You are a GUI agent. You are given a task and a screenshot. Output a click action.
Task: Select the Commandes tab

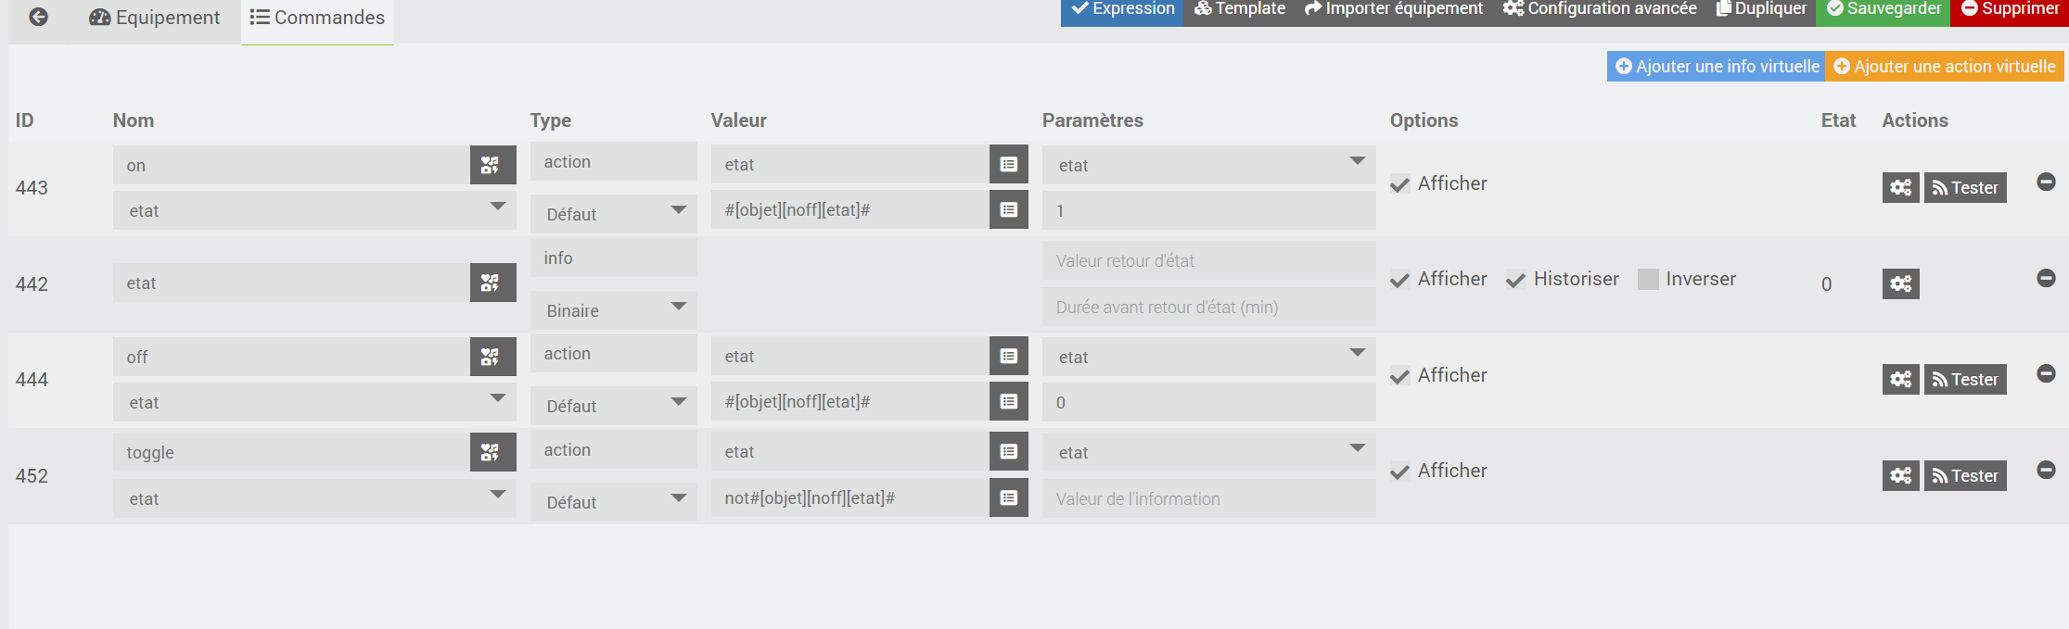[317, 18]
